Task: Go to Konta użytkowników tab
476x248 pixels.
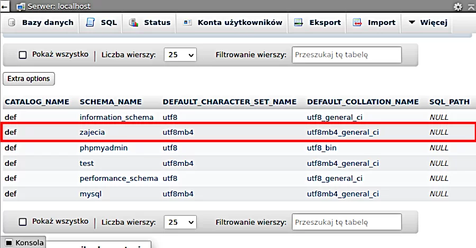Action: click(233, 22)
